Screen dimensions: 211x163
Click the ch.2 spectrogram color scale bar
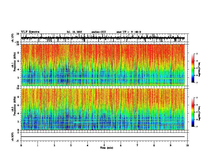click(x=193, y=112)
